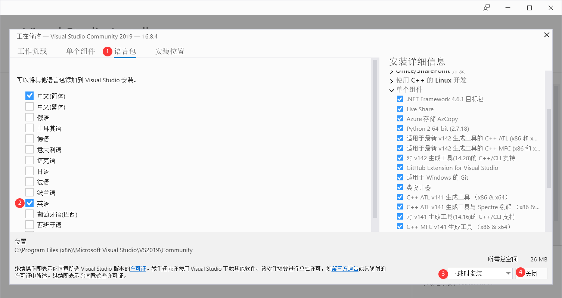Click the 关闭 button
The width and height of the screenshot is (562, 298).
[x=531, y=273]
